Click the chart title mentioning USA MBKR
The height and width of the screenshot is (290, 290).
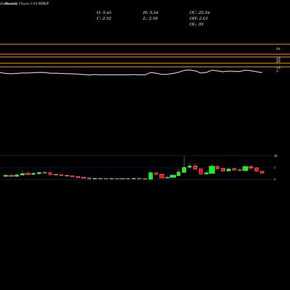click(24, 3)
